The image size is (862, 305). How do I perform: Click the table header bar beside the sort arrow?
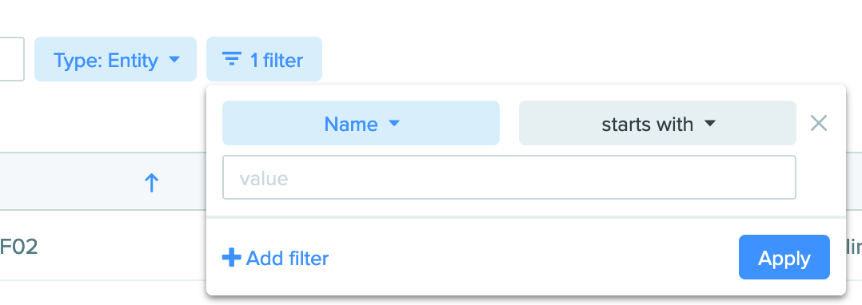[103, 181]
